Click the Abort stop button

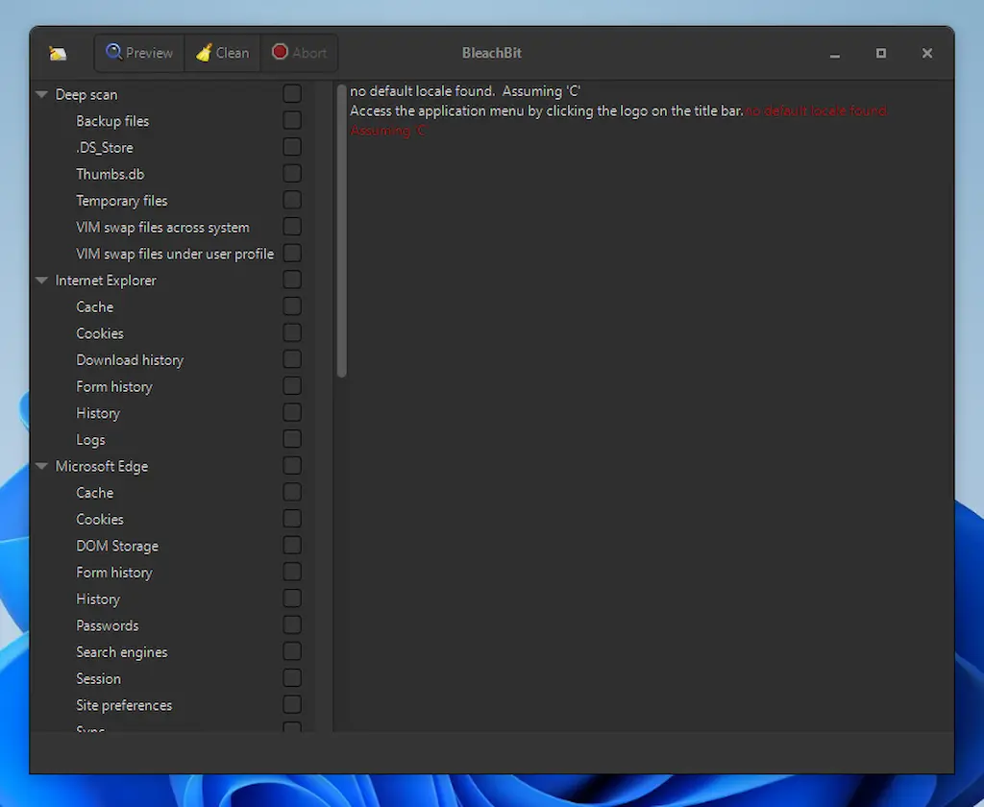(300, 53)
